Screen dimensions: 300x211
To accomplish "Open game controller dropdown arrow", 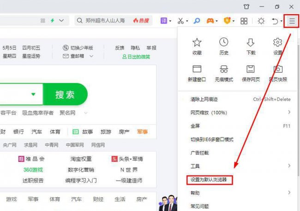I will click(216, 21).
